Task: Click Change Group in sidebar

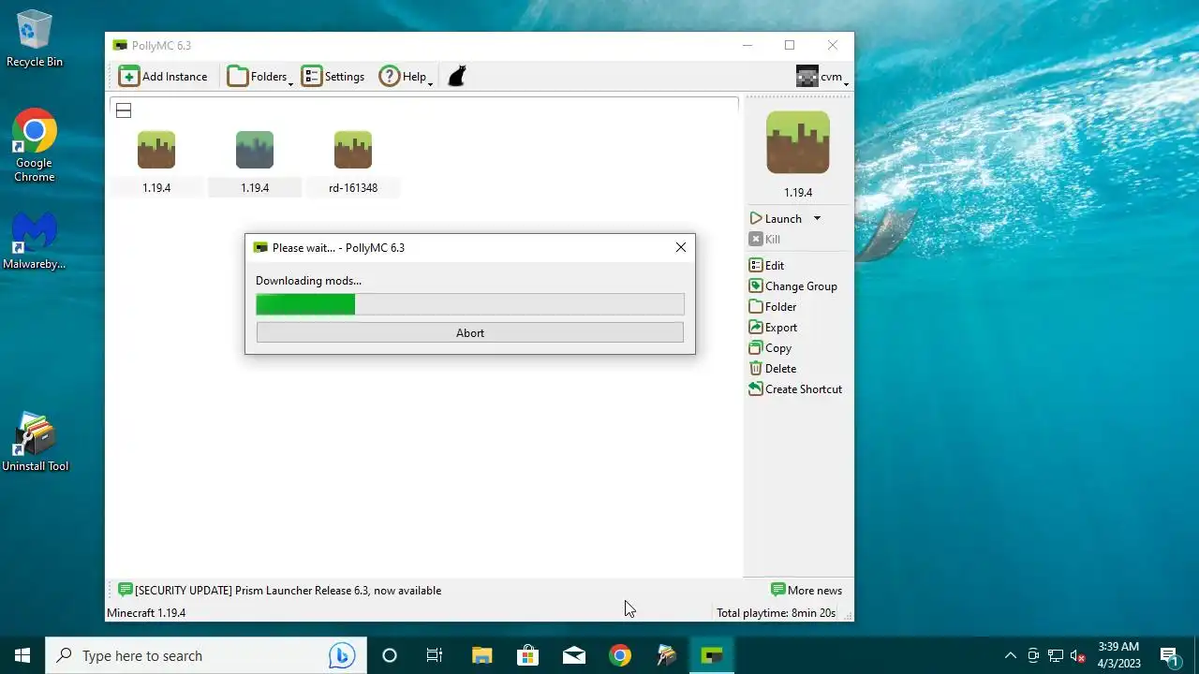Action: (x=792, y=286)
